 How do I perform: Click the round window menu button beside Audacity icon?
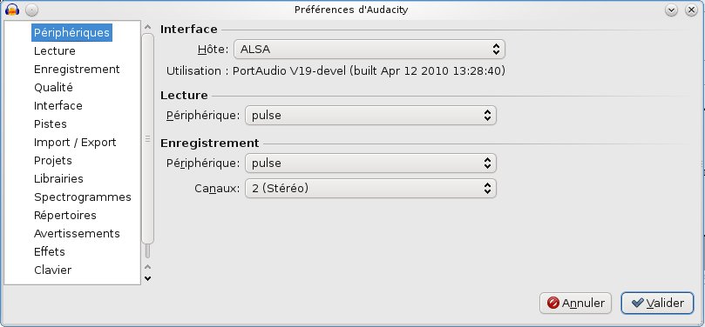pos(31,10)
